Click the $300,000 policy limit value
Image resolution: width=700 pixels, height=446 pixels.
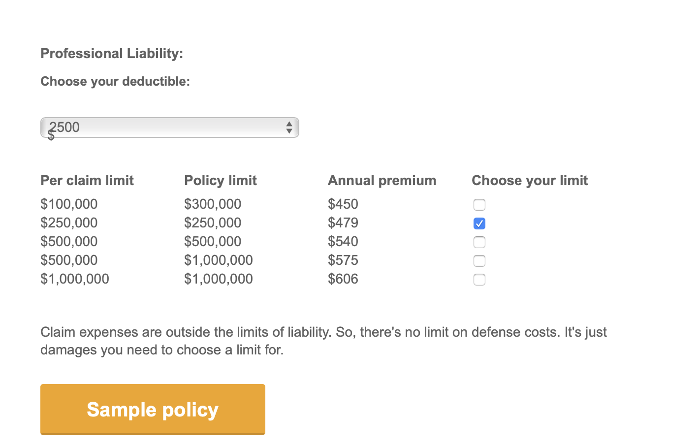pyautogui.click(x=213, y=204)
